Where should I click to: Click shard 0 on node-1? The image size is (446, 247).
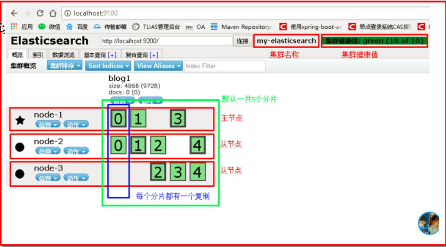pyautogui.click(x=118, y=119)
